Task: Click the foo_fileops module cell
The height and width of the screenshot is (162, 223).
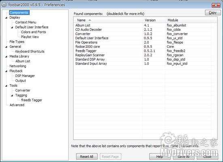Action: coord(175,43)
